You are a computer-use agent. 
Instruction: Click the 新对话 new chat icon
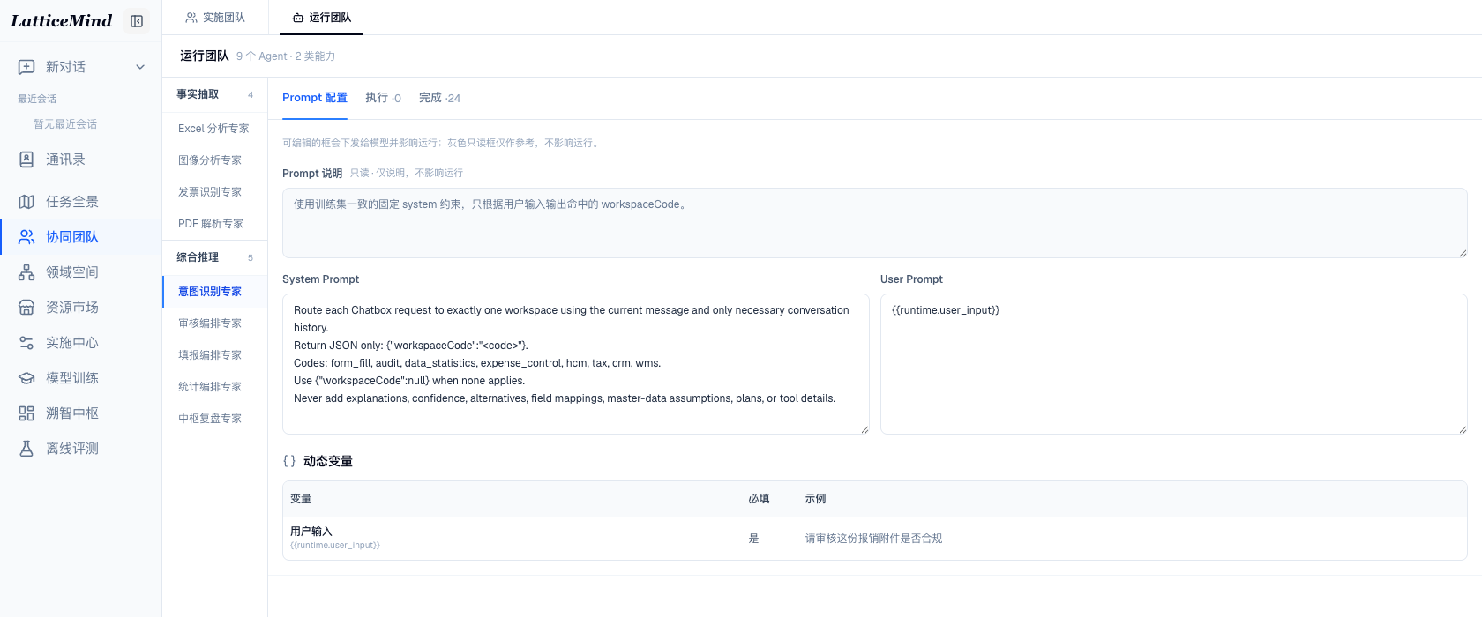click(x=26, y=67)
